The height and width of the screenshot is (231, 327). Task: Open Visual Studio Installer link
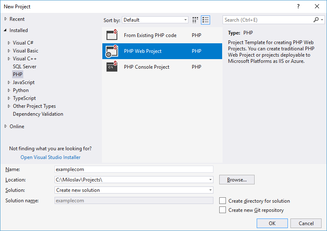coord(50,157)
